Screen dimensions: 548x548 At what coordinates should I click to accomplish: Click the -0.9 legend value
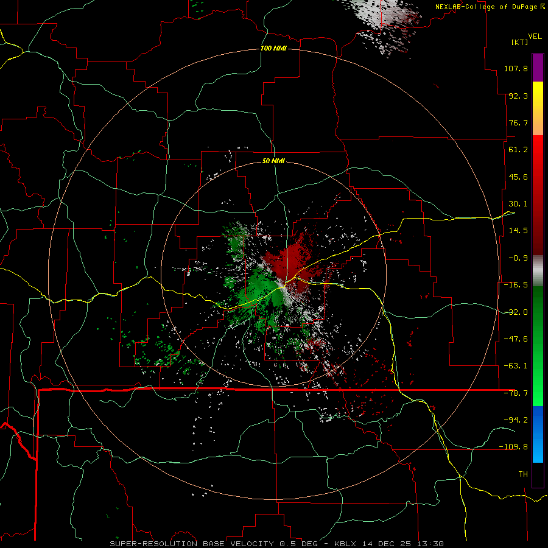(518, 258)
